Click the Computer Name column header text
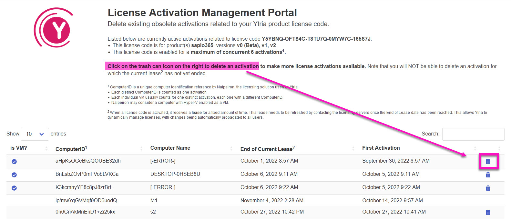 click(x=170, y=148)
